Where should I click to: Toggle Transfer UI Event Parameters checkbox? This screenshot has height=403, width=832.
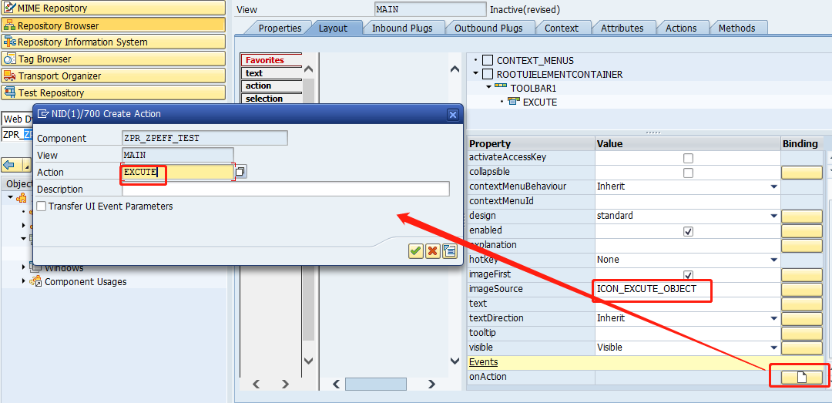click(x=42, y=206)
